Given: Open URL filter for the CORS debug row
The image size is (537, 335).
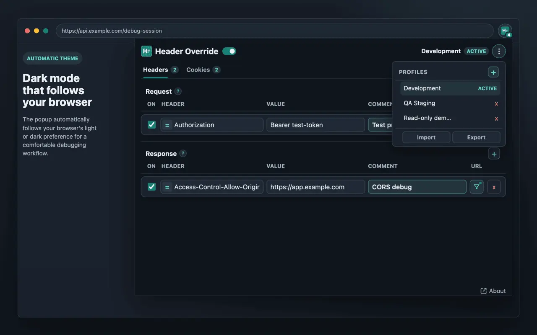Looking at the screenshot, I should [x=477, y=187].
